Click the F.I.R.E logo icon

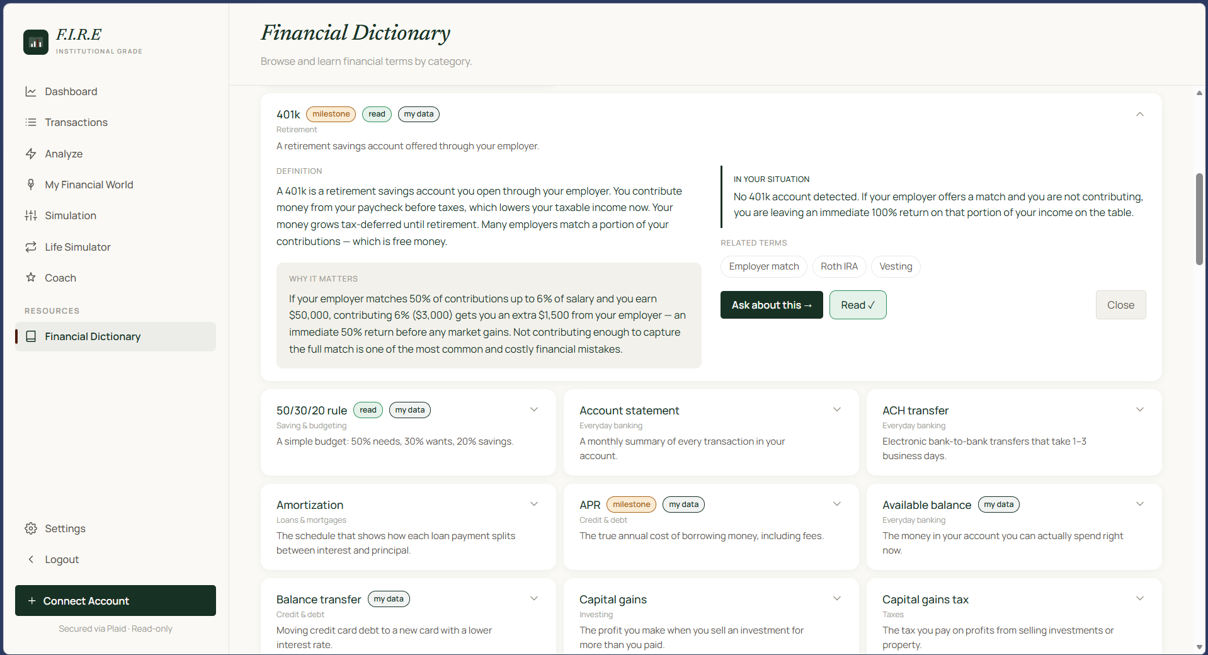tap(36, 42)
